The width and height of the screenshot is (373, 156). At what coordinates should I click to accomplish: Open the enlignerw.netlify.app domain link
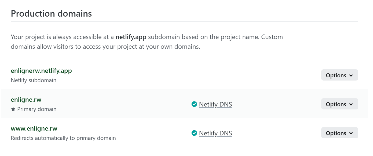tap(41, 71)
